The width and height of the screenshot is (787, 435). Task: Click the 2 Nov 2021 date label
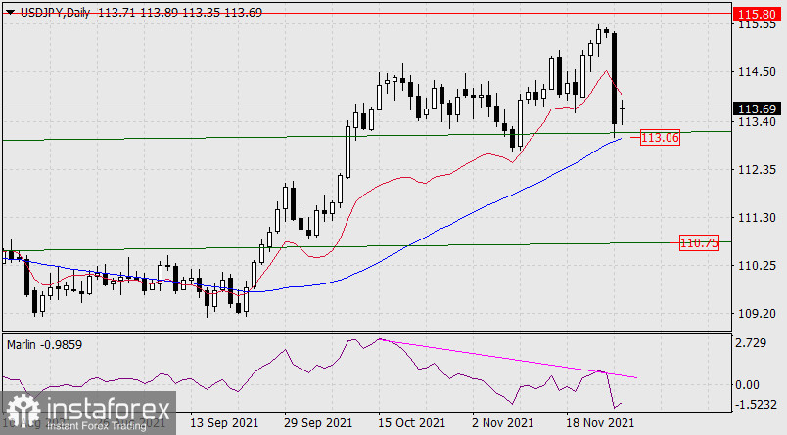[x=503, y=423]
